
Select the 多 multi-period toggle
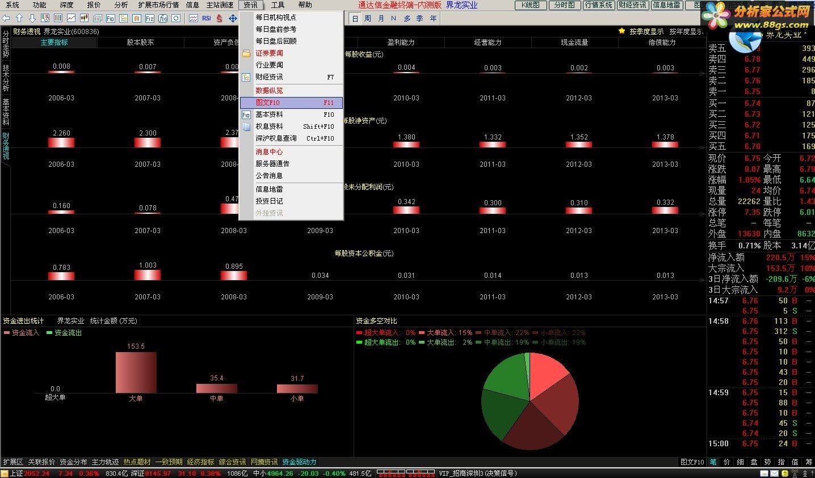[x=407, y=19]
